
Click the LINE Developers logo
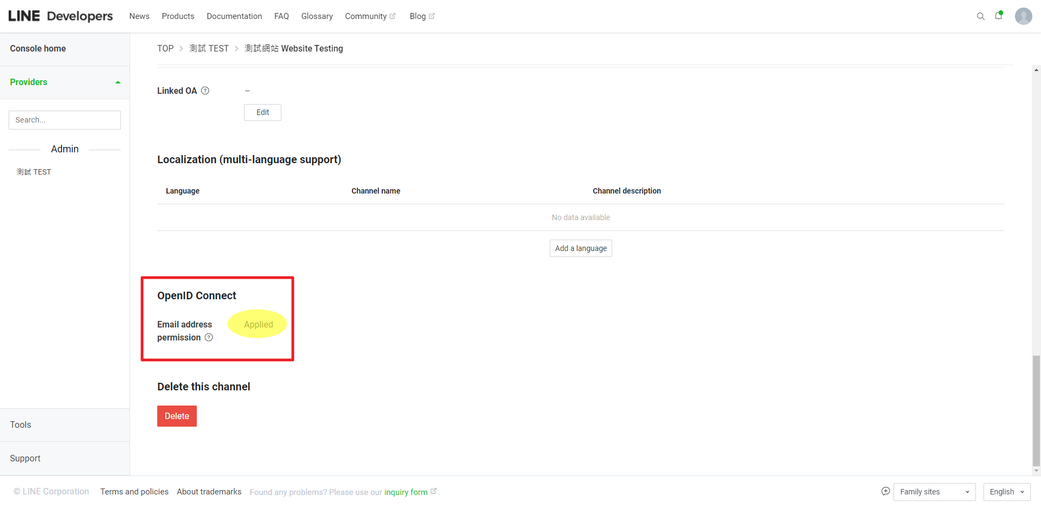[61, 16]
